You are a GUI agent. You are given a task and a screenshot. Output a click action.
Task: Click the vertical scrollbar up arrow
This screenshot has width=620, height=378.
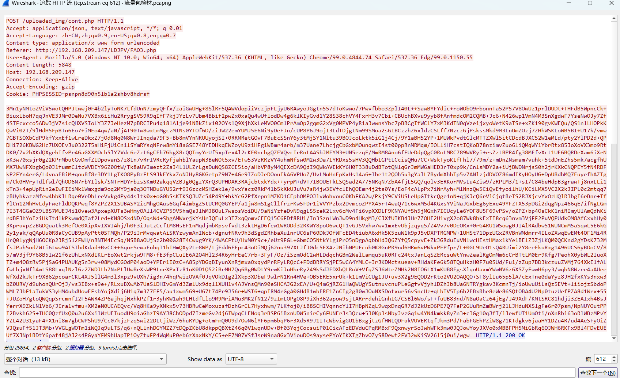click(614, 18)
